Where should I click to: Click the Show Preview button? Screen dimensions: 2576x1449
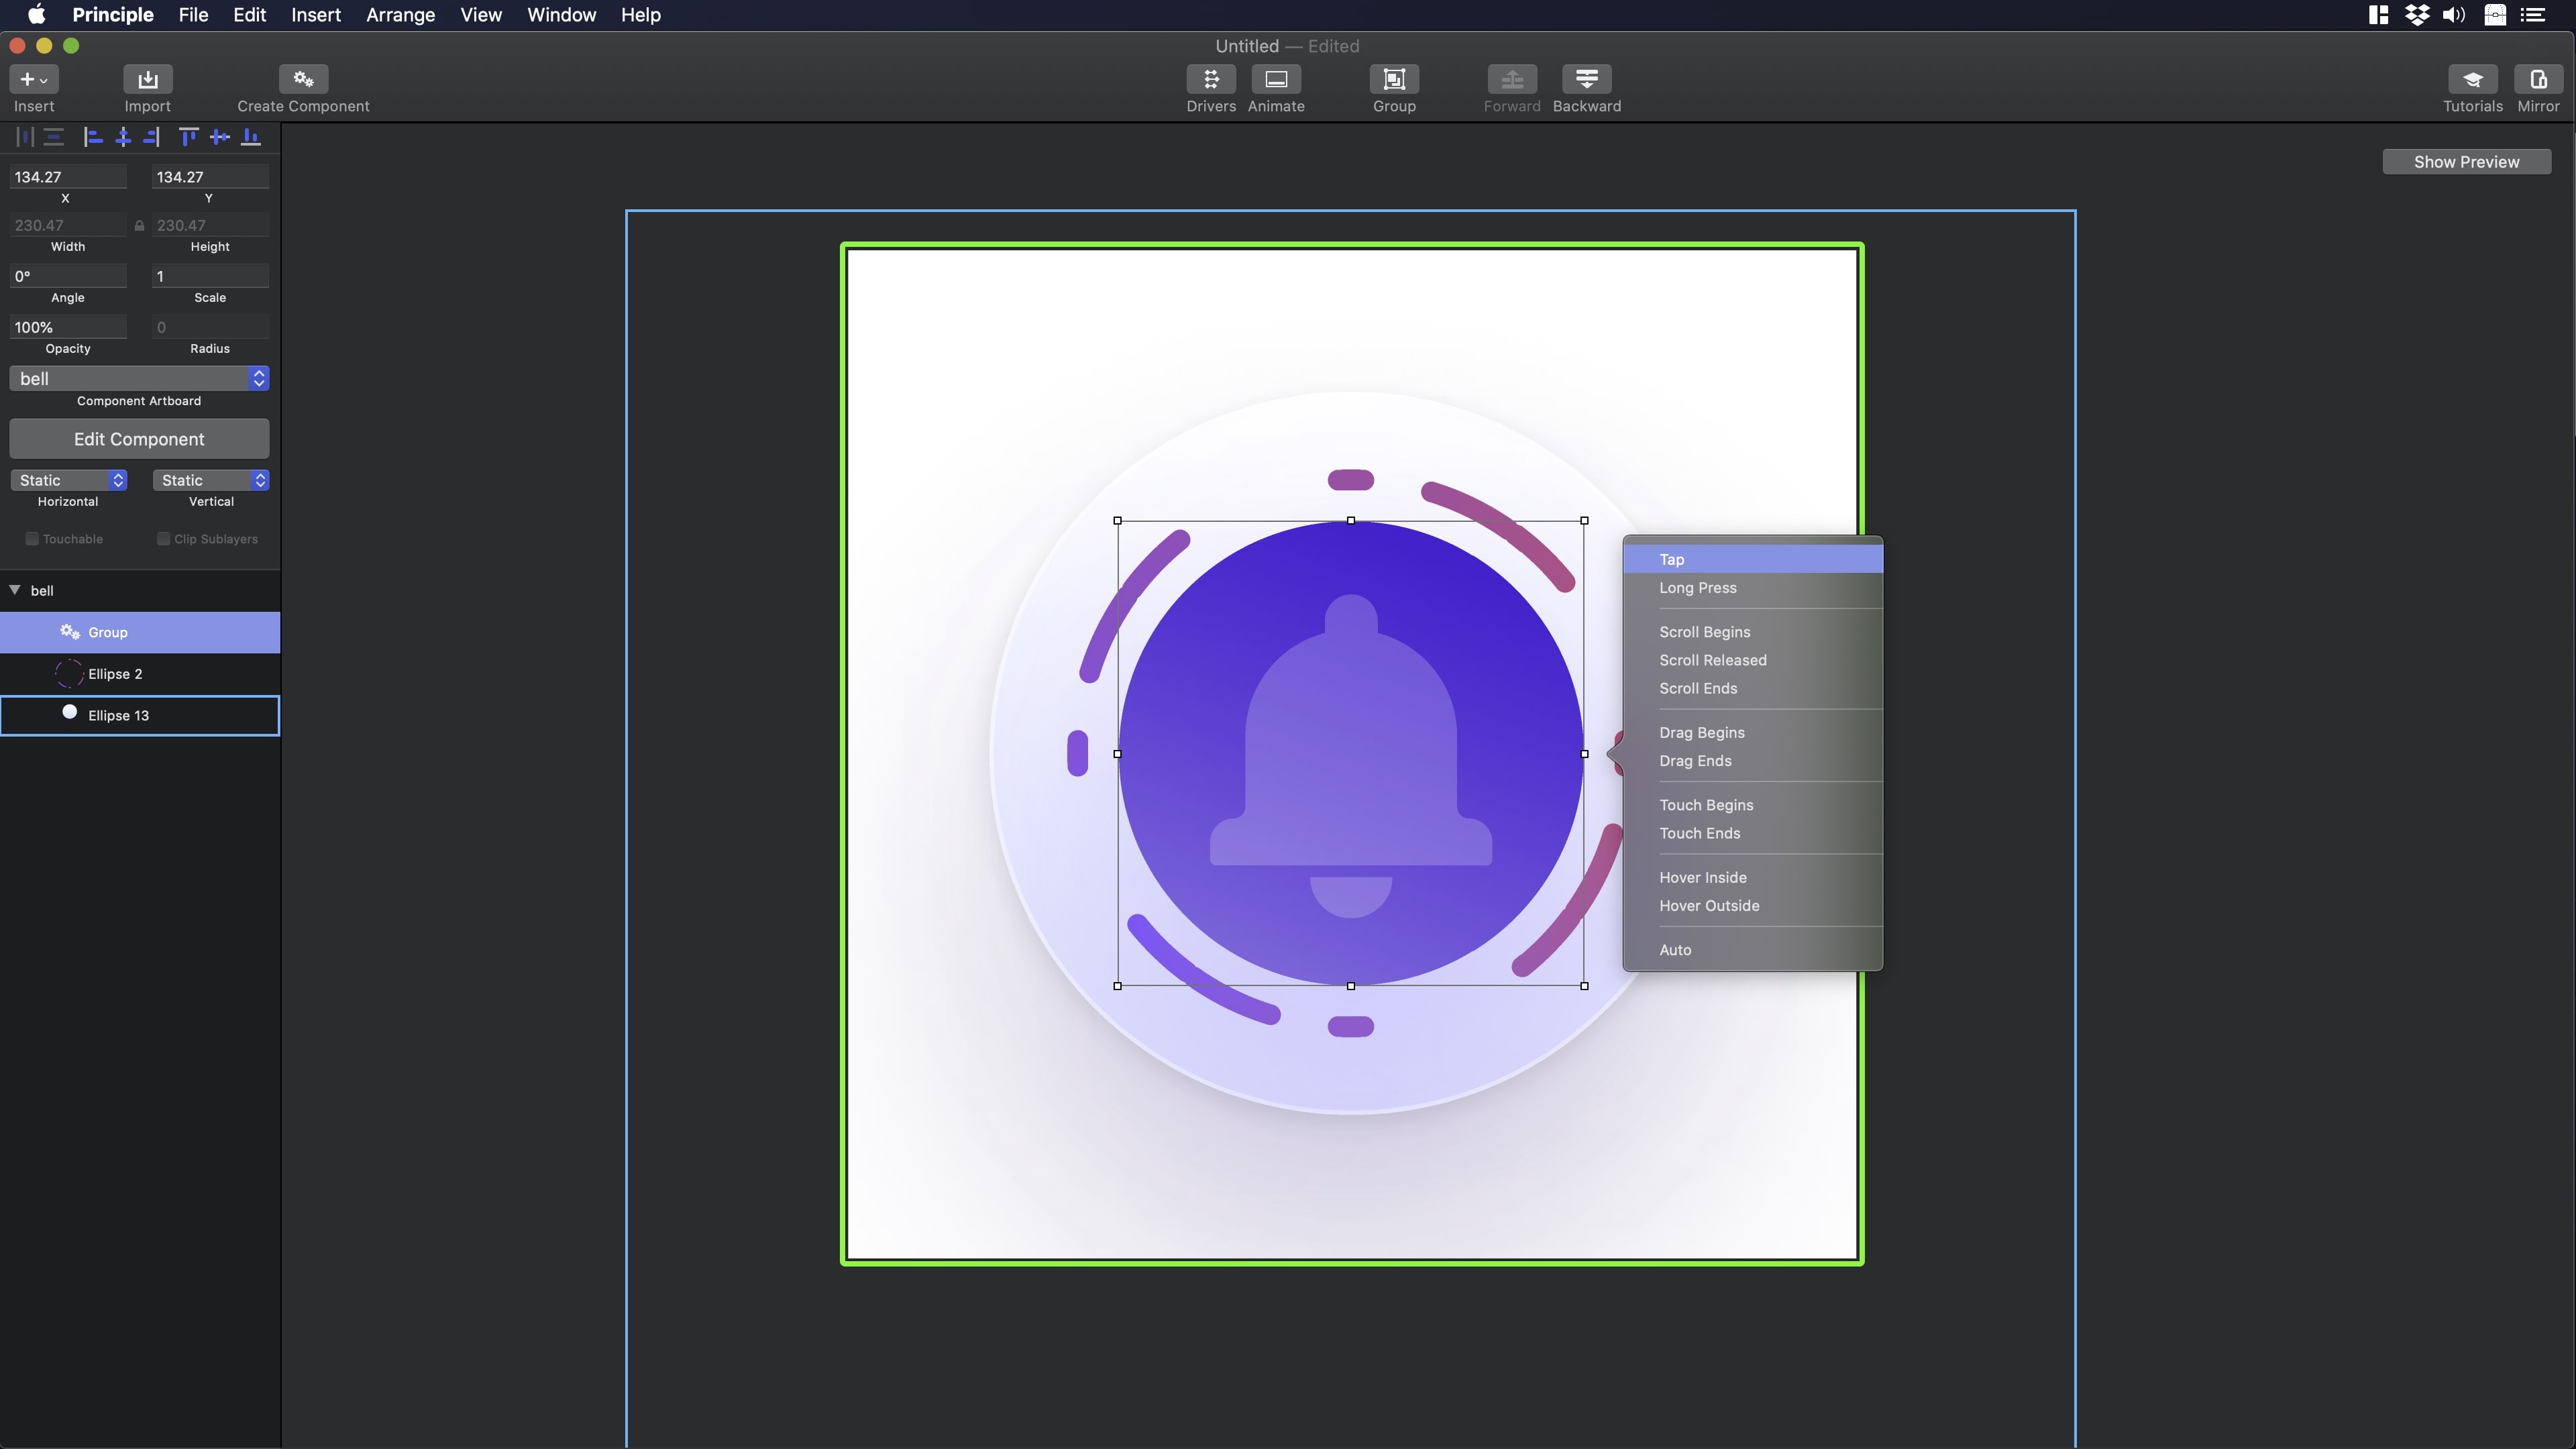pyautogui.click(x=2466, y=162)
